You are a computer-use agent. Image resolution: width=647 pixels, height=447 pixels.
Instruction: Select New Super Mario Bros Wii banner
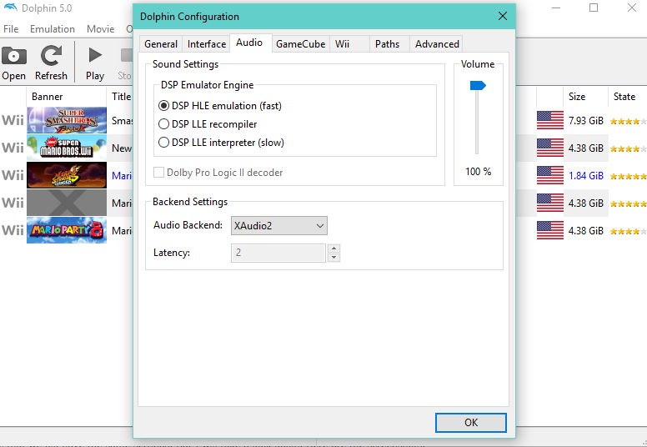67,148
